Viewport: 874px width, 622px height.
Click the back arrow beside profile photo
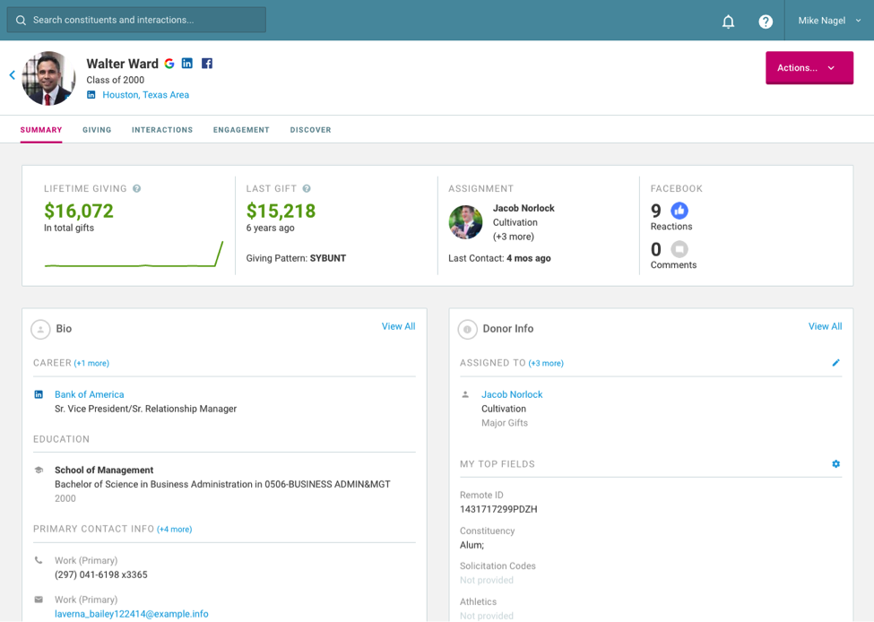[x=13, y=75]
